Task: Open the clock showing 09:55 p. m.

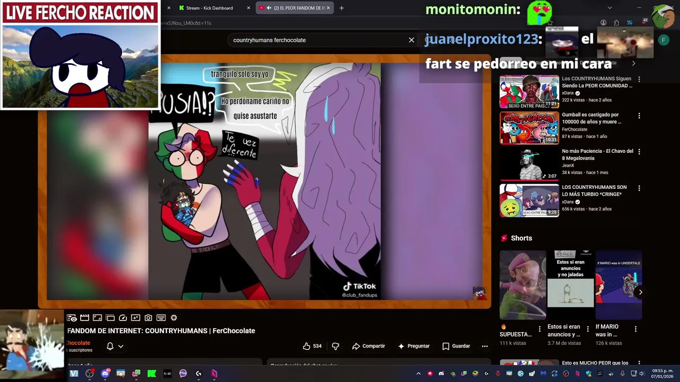Action: click(x=662, y=374)
